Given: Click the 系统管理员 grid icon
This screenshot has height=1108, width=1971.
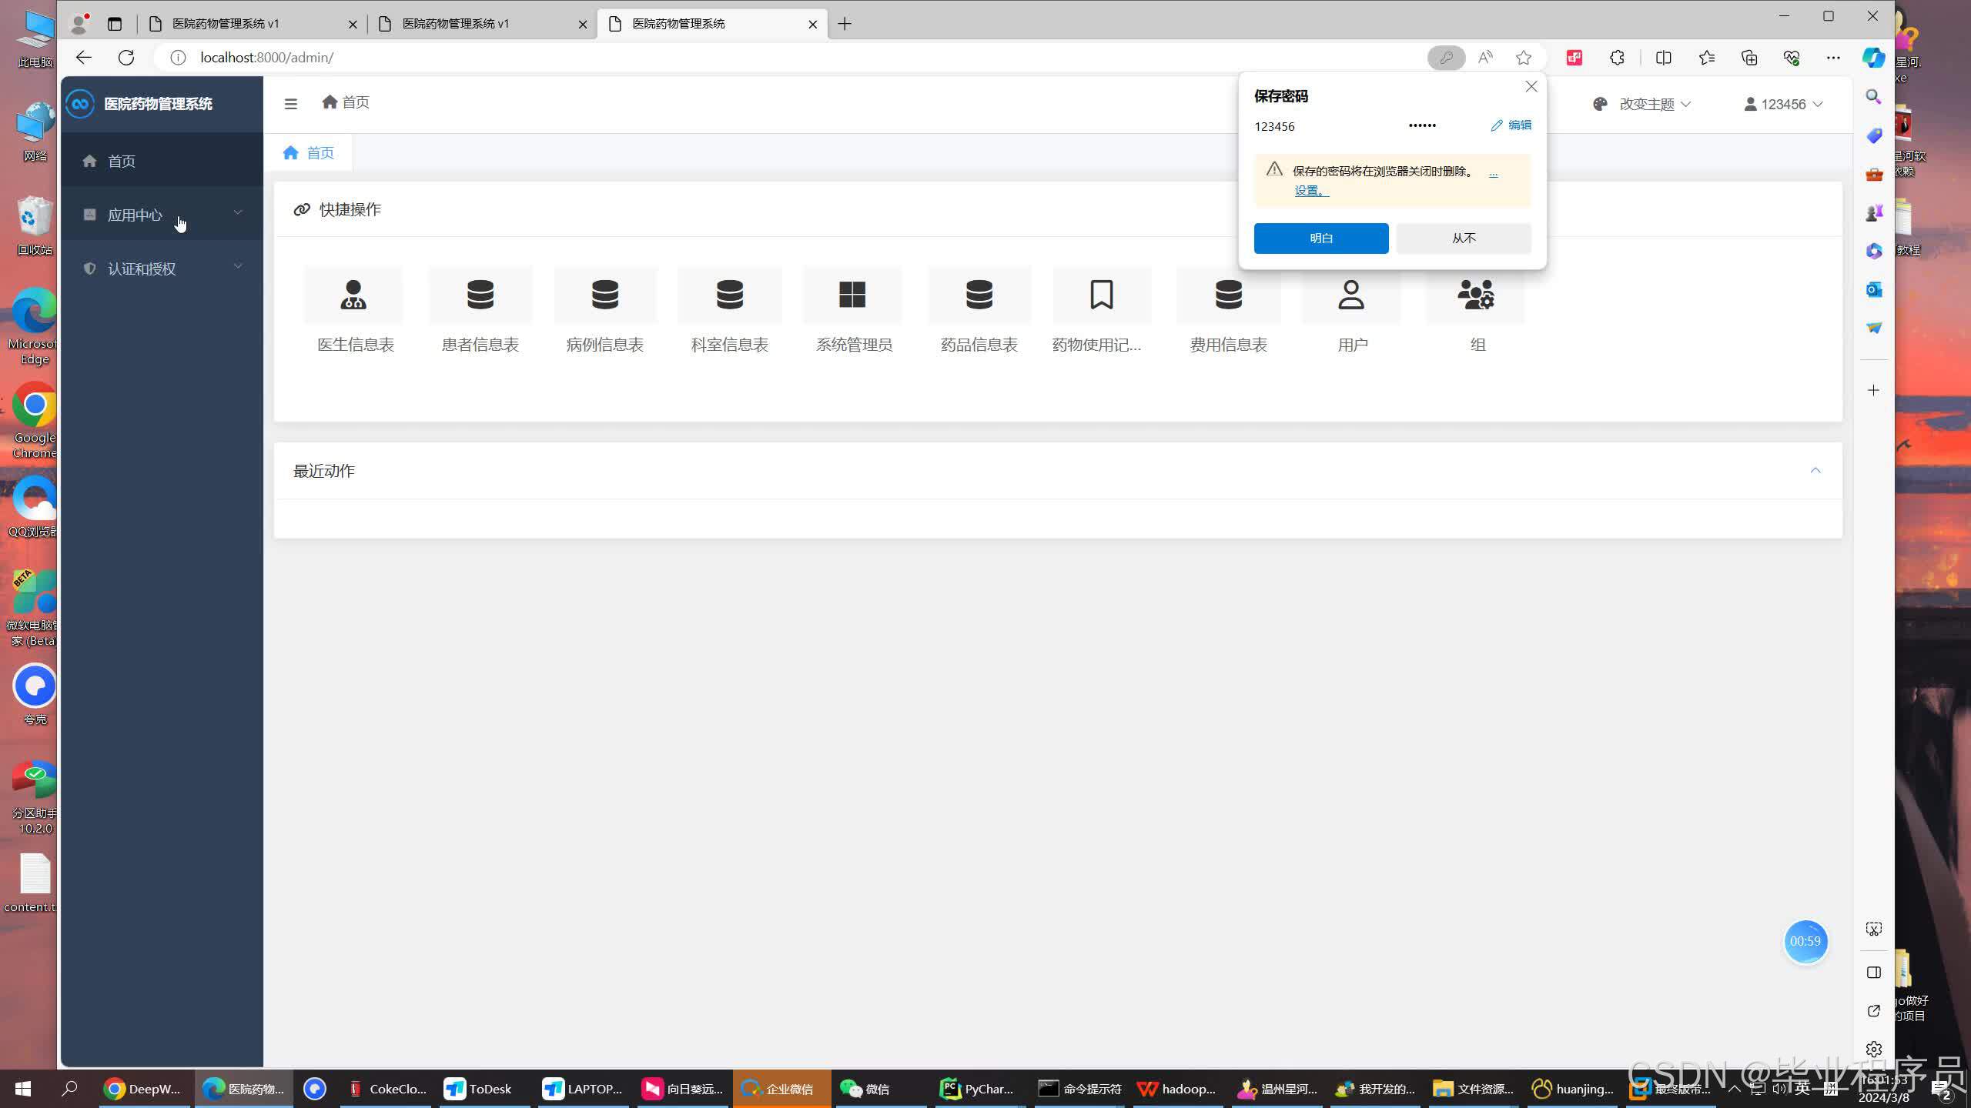Looking at the screenshot, I should pos(852,295).
